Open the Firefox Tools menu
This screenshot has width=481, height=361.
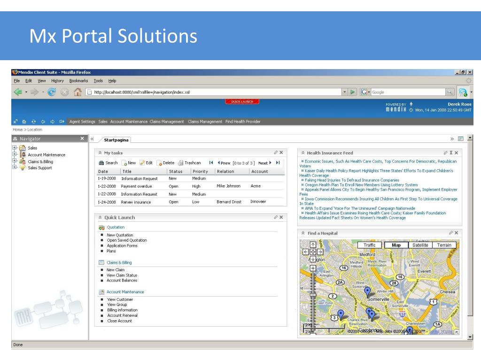(98, 81)
